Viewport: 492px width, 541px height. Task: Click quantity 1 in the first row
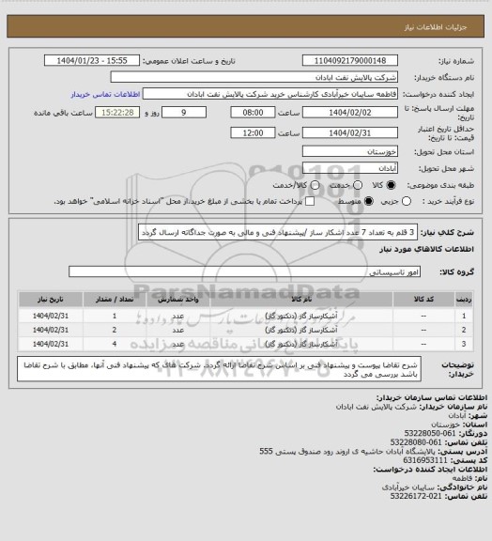[115, 316]
